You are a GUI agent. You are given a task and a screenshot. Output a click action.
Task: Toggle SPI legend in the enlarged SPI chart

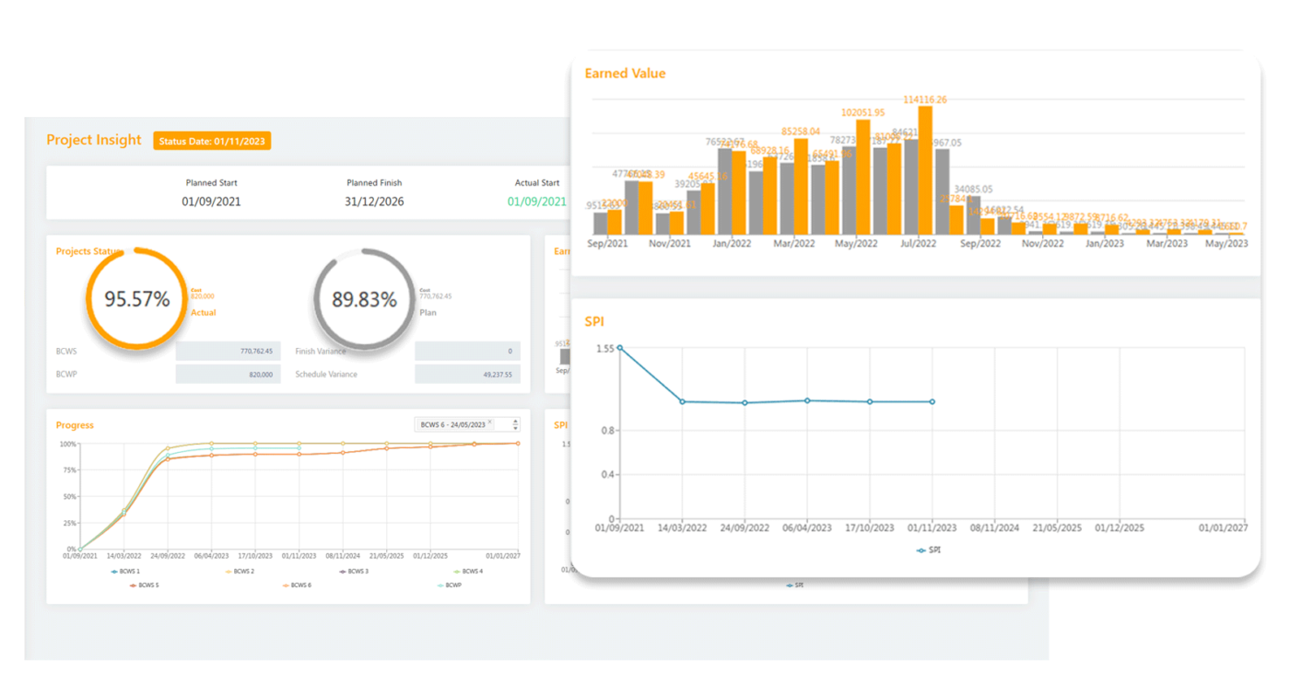[x=930, y=550]
